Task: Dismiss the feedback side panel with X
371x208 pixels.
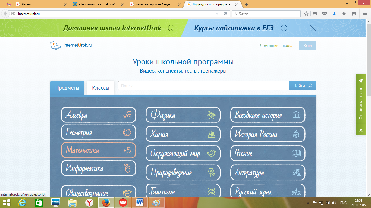Action: [361, 130]
